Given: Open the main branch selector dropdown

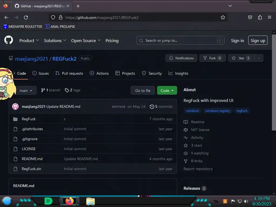Looking at the screenshot, I should tap(26, 91).
